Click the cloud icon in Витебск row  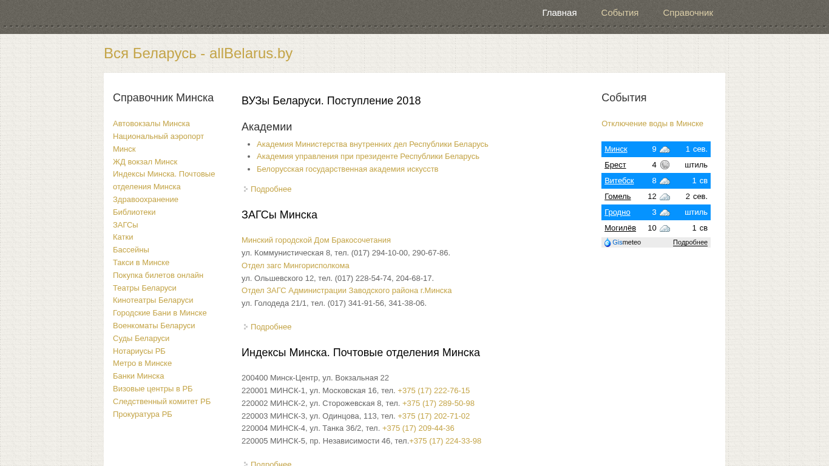[665, 181]
